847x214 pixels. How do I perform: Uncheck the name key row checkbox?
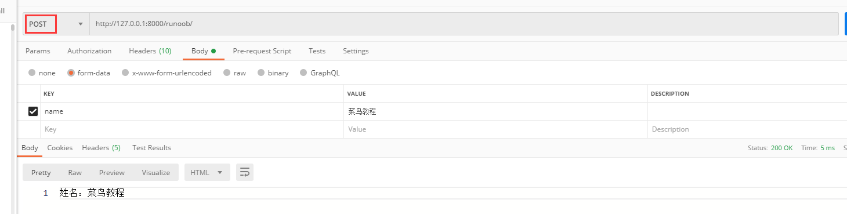(33, 111)
